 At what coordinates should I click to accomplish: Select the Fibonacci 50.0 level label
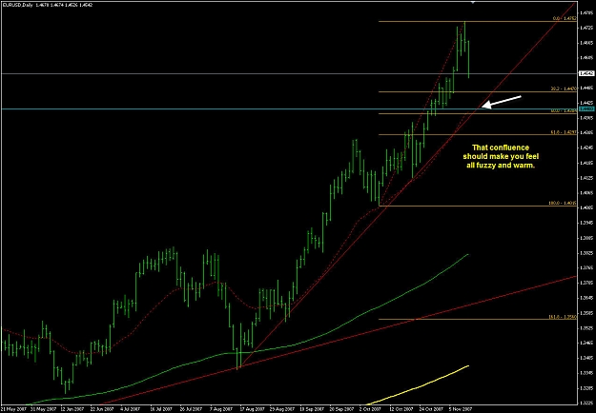pyautogui.click(x=565, y=110)
